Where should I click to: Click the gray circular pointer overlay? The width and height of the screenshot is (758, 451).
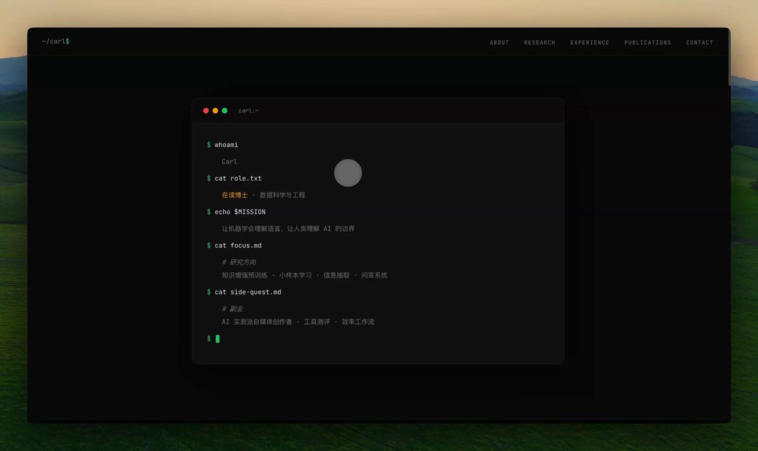348,173
